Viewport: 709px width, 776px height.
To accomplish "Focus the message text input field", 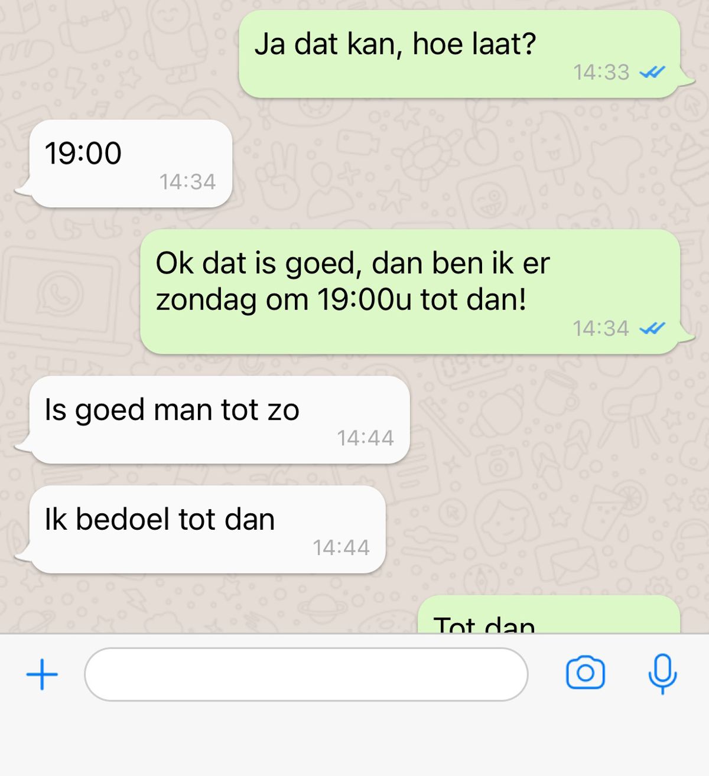I will (306, 674).
